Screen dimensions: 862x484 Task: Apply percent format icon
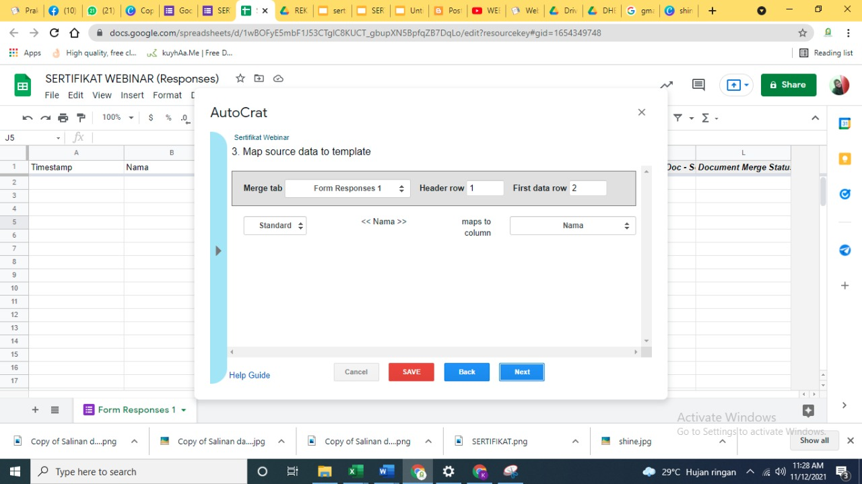[168, 118]
